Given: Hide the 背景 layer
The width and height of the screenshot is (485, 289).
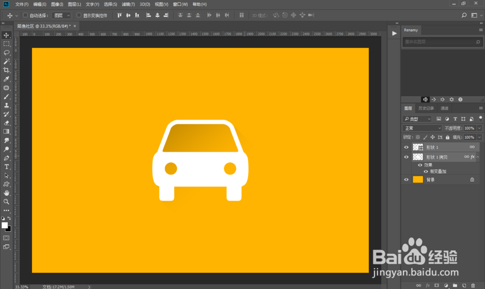Looking at the screenshot, I should 406,180.
